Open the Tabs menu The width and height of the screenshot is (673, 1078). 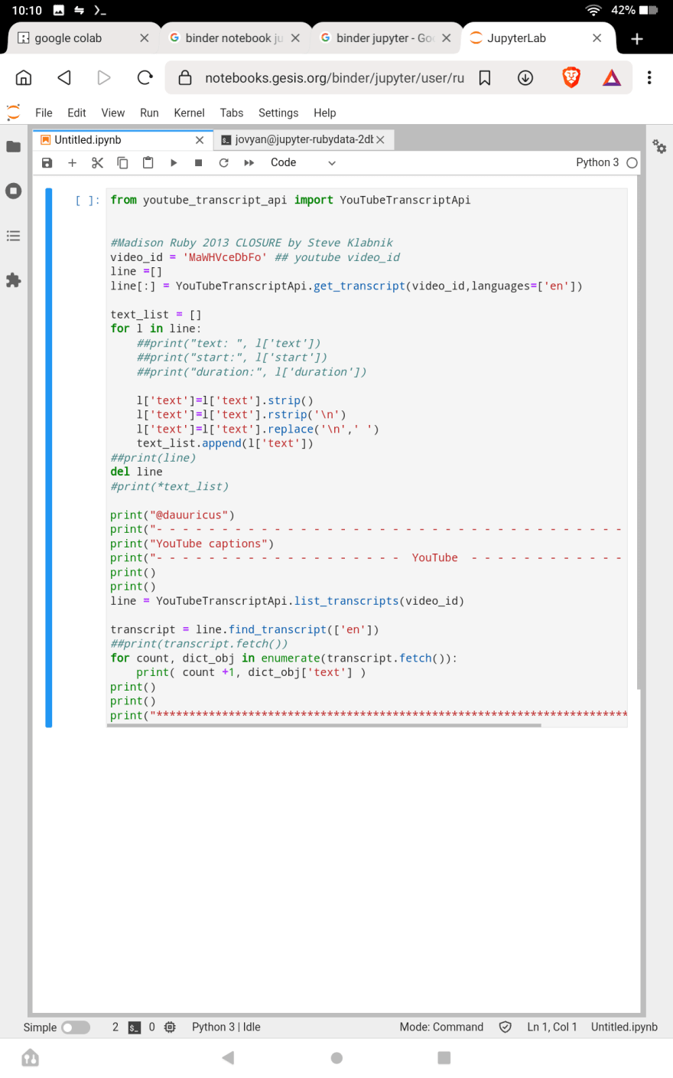coord(232,113)
